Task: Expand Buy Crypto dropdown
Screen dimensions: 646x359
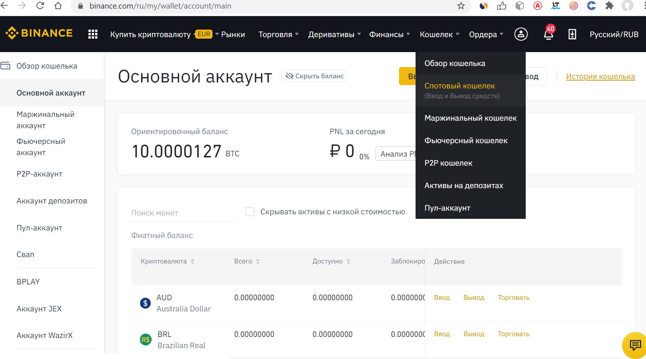Action: [164, 34]
